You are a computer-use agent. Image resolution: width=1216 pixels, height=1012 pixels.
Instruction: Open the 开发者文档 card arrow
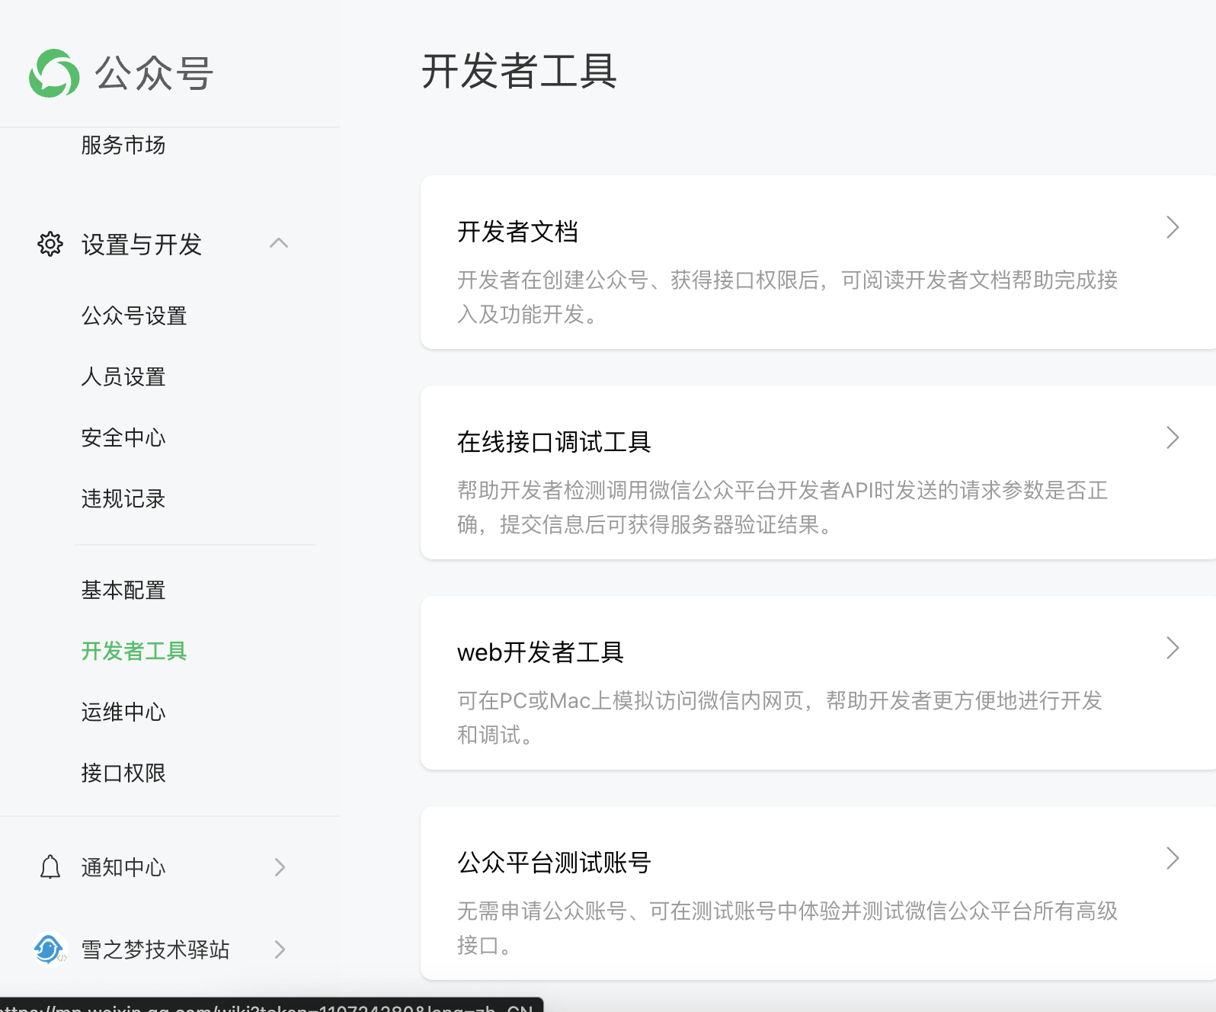[1173, 227]
